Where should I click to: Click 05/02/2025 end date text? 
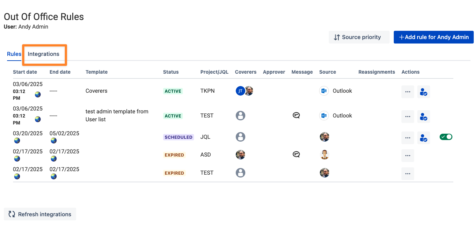(64, 133)
